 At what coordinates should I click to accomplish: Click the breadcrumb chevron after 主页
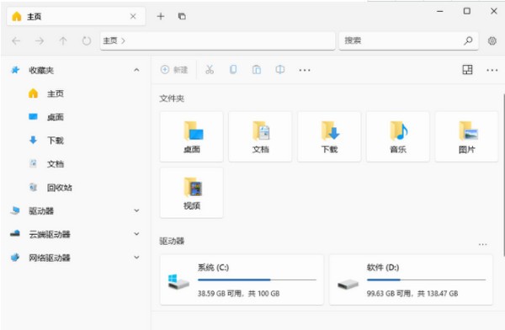pyautogui.click(x=123, y=41)
